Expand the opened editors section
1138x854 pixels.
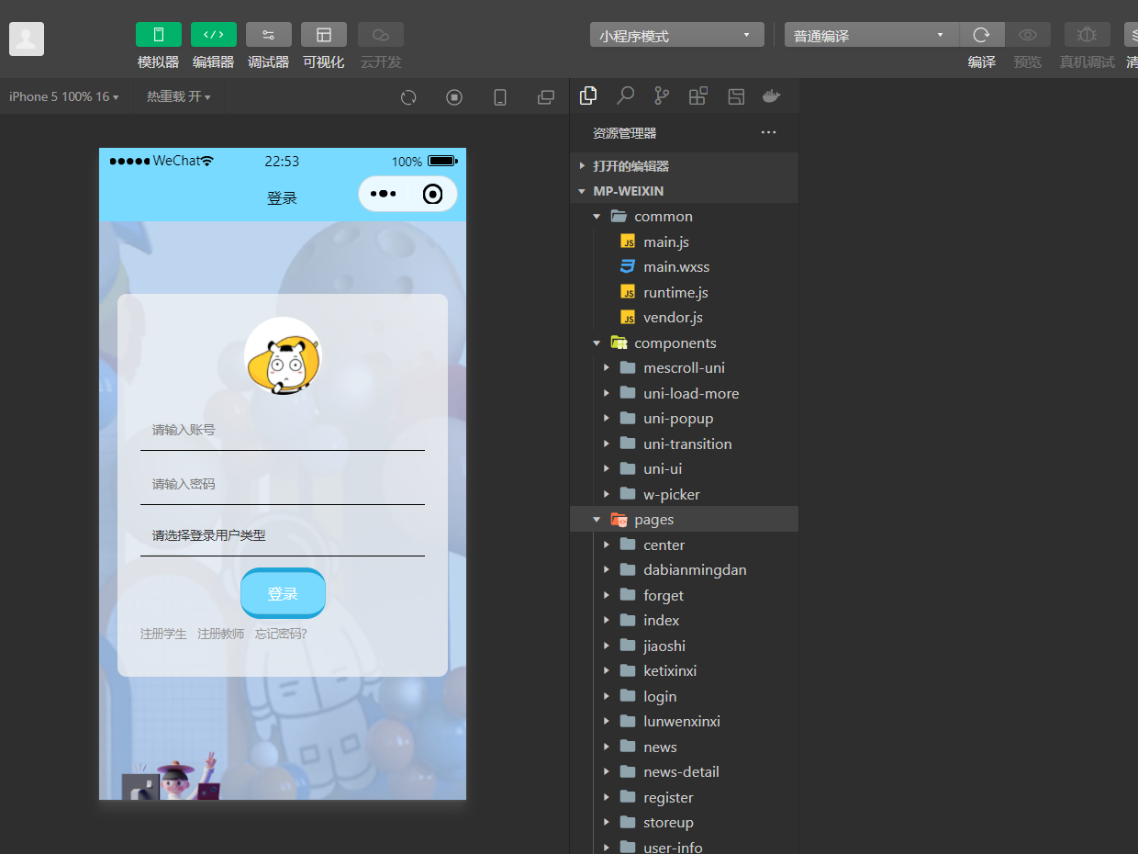point(684,166)
